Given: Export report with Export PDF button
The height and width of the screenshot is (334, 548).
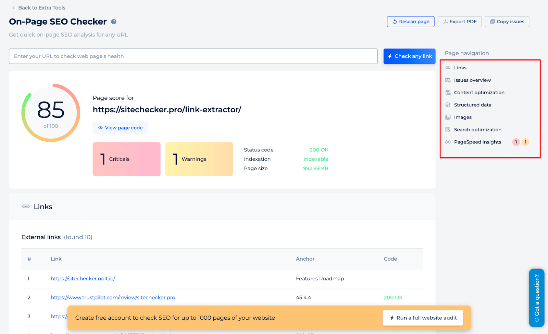Looking at the screenshot, I should 460,22.
